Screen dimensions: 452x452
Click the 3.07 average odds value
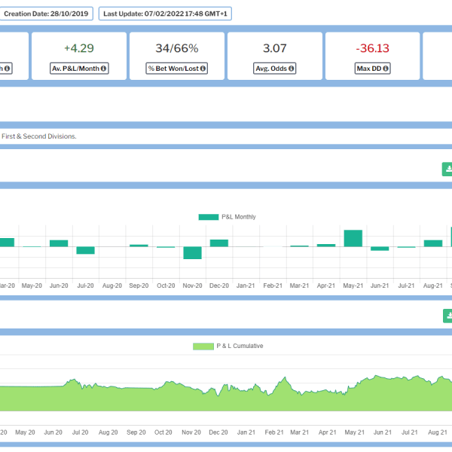pyautogui.click(x=275, y=48)
